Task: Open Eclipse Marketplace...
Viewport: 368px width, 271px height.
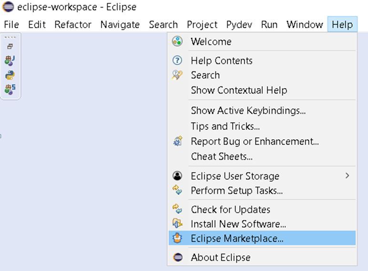Action: 262,238
